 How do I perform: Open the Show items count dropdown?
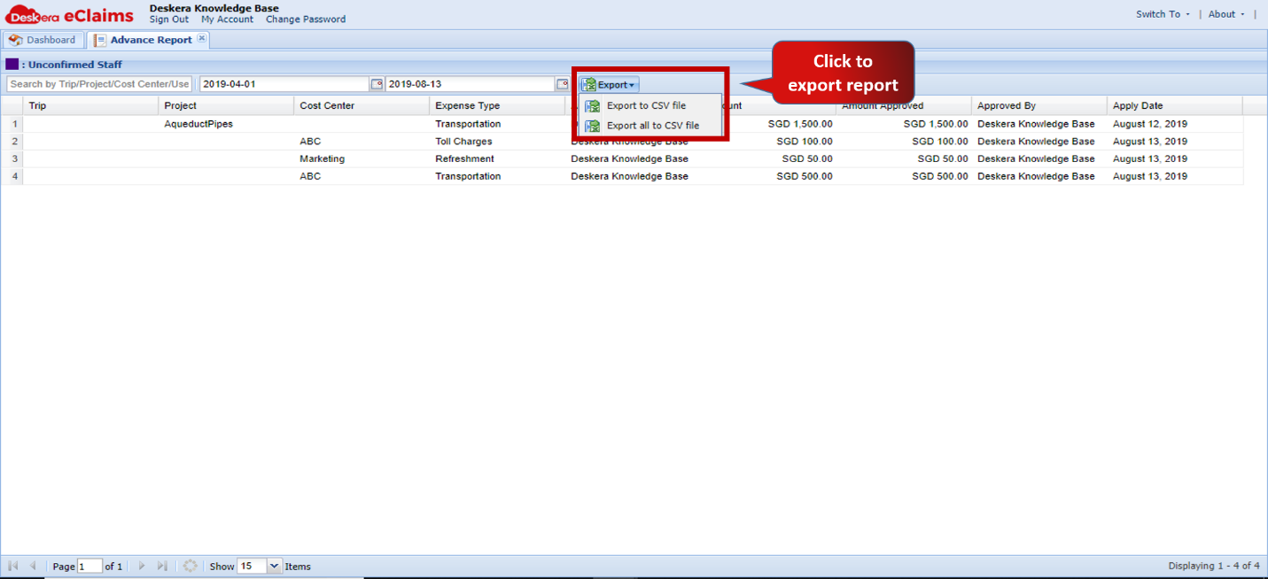(274, 566)
